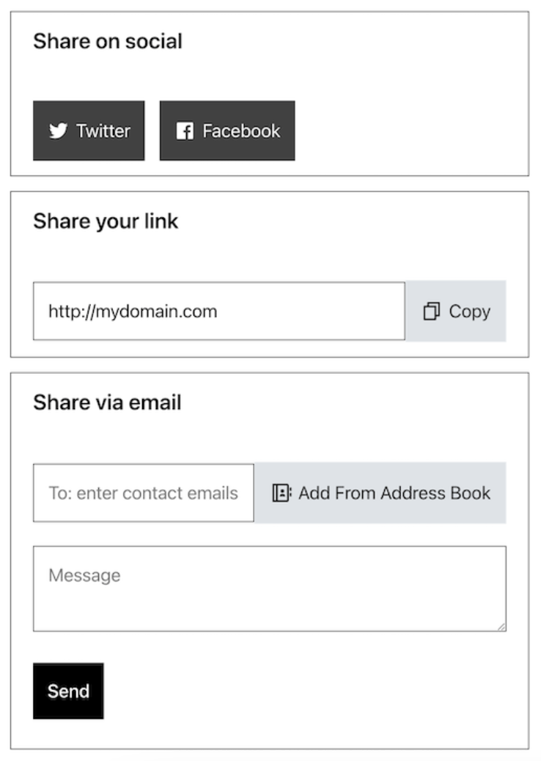Click the "Message" placeholder text
Image resolution: width=541 pixels, height=761 pixels.
[84, 576]
